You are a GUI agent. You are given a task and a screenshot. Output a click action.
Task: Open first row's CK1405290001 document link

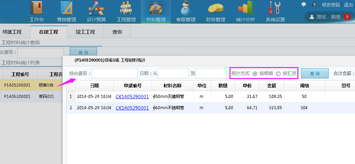[x=132, y=97]
